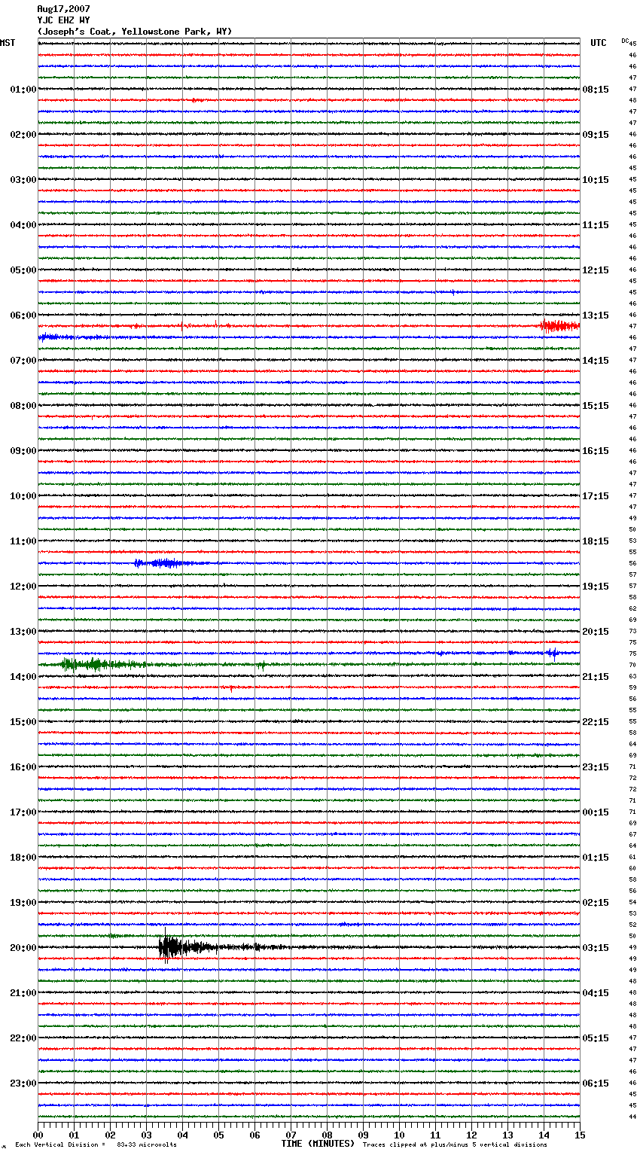Click the large black seismic event at 20:00
The width and height of the screenshot is (640, 1155).
tap(188, 947)
